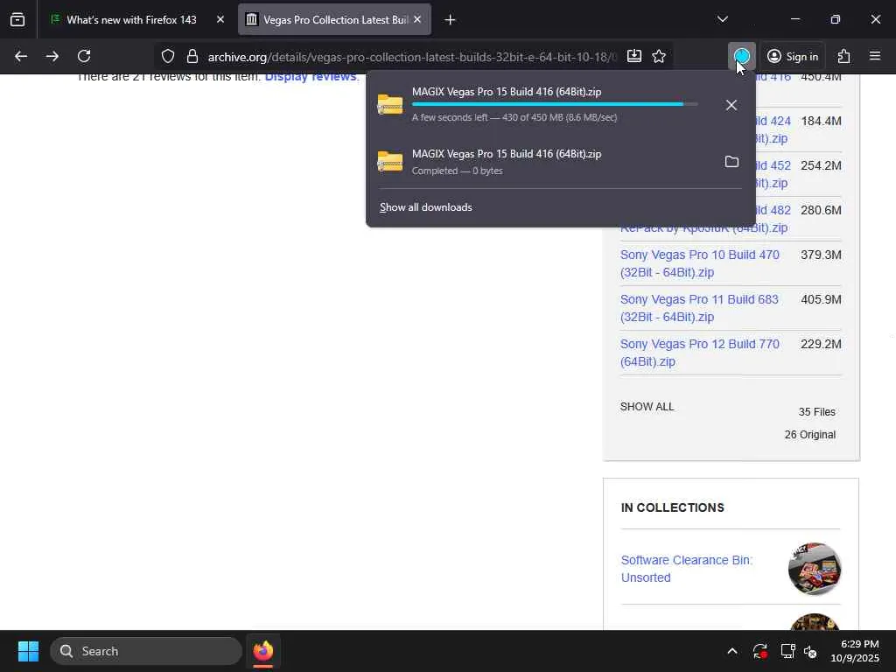Go forward to next page

tap(52, 56)
